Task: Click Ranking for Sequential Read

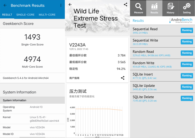Action: [x=187, y=30]
